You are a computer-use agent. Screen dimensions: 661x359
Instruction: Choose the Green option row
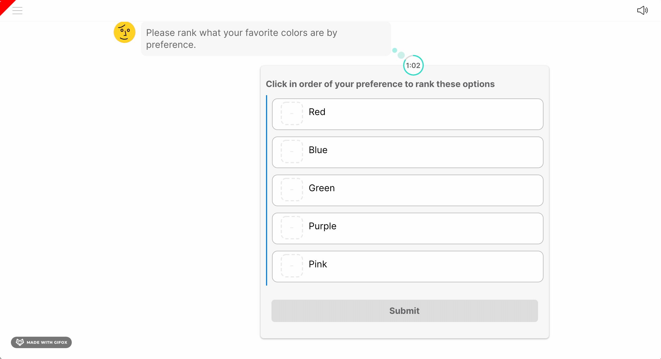coord(407,190)
